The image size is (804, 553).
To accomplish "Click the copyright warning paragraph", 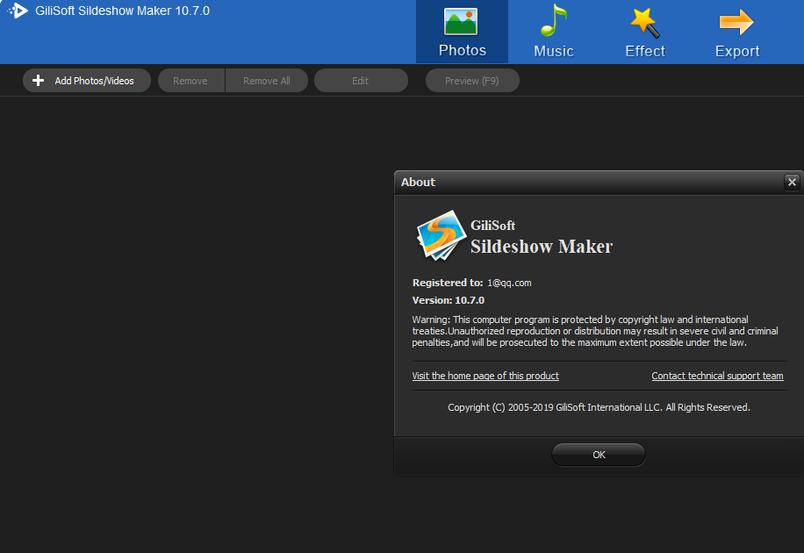I will point(595,331).
